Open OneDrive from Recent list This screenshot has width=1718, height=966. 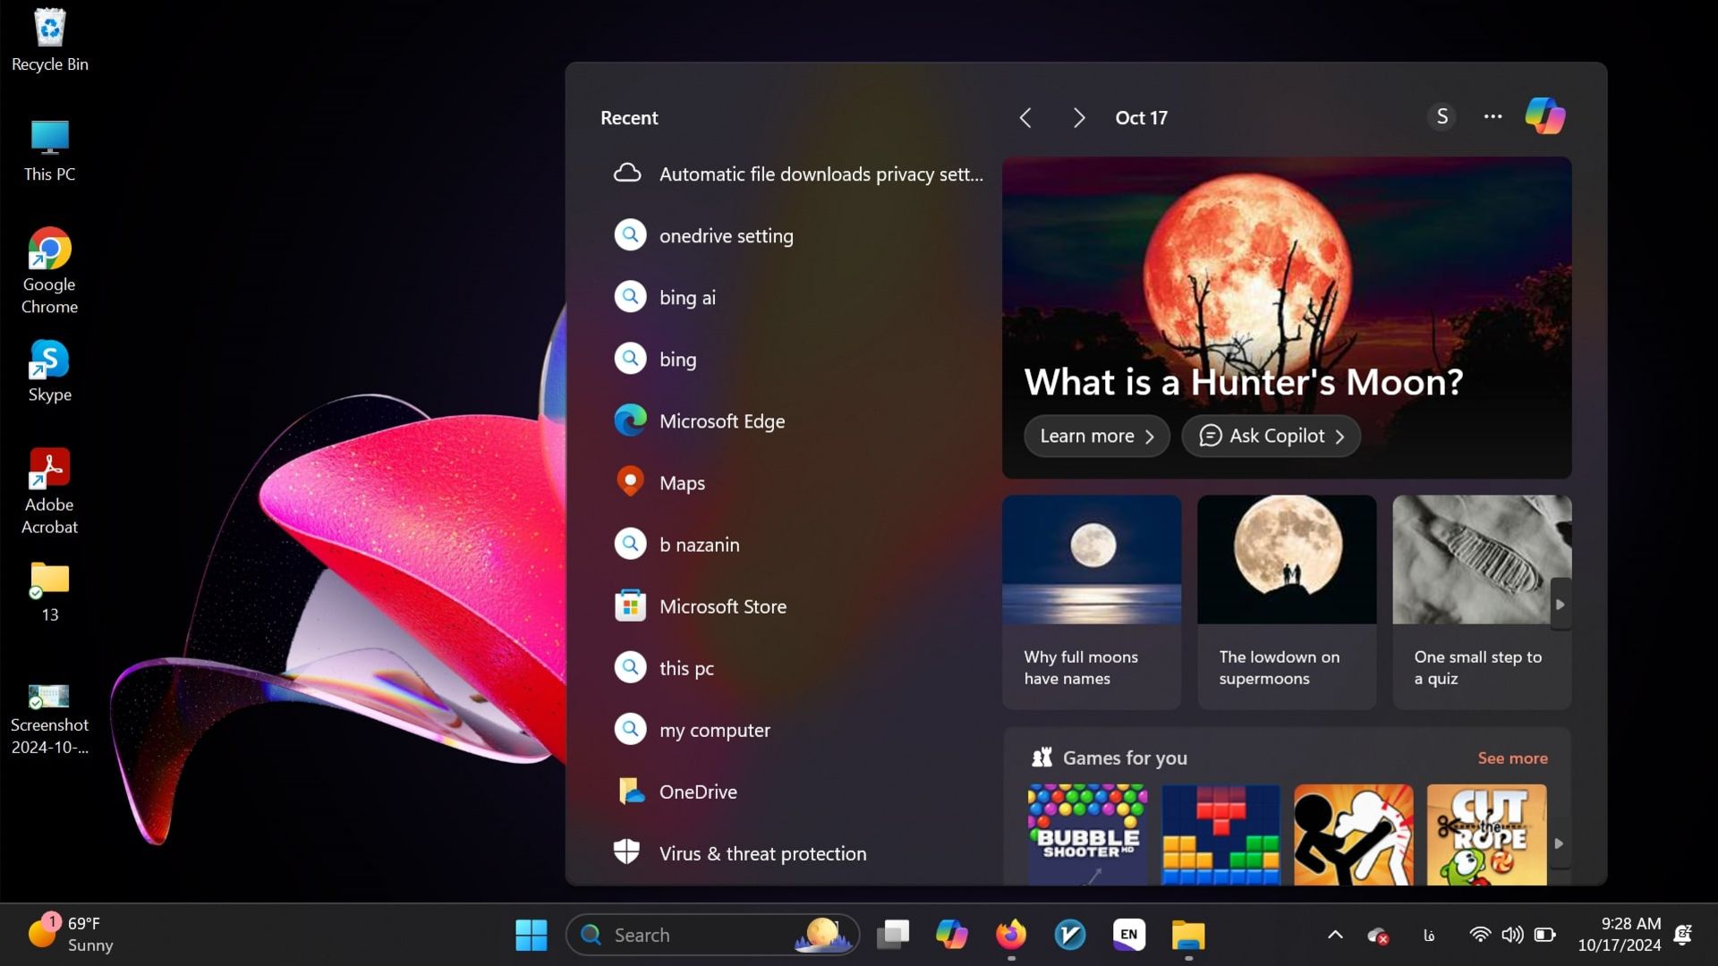pyautogui.click(x=697, y=792)
